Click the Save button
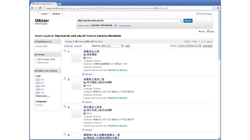Viewport: 250px width, 140px height. (127, 46)
